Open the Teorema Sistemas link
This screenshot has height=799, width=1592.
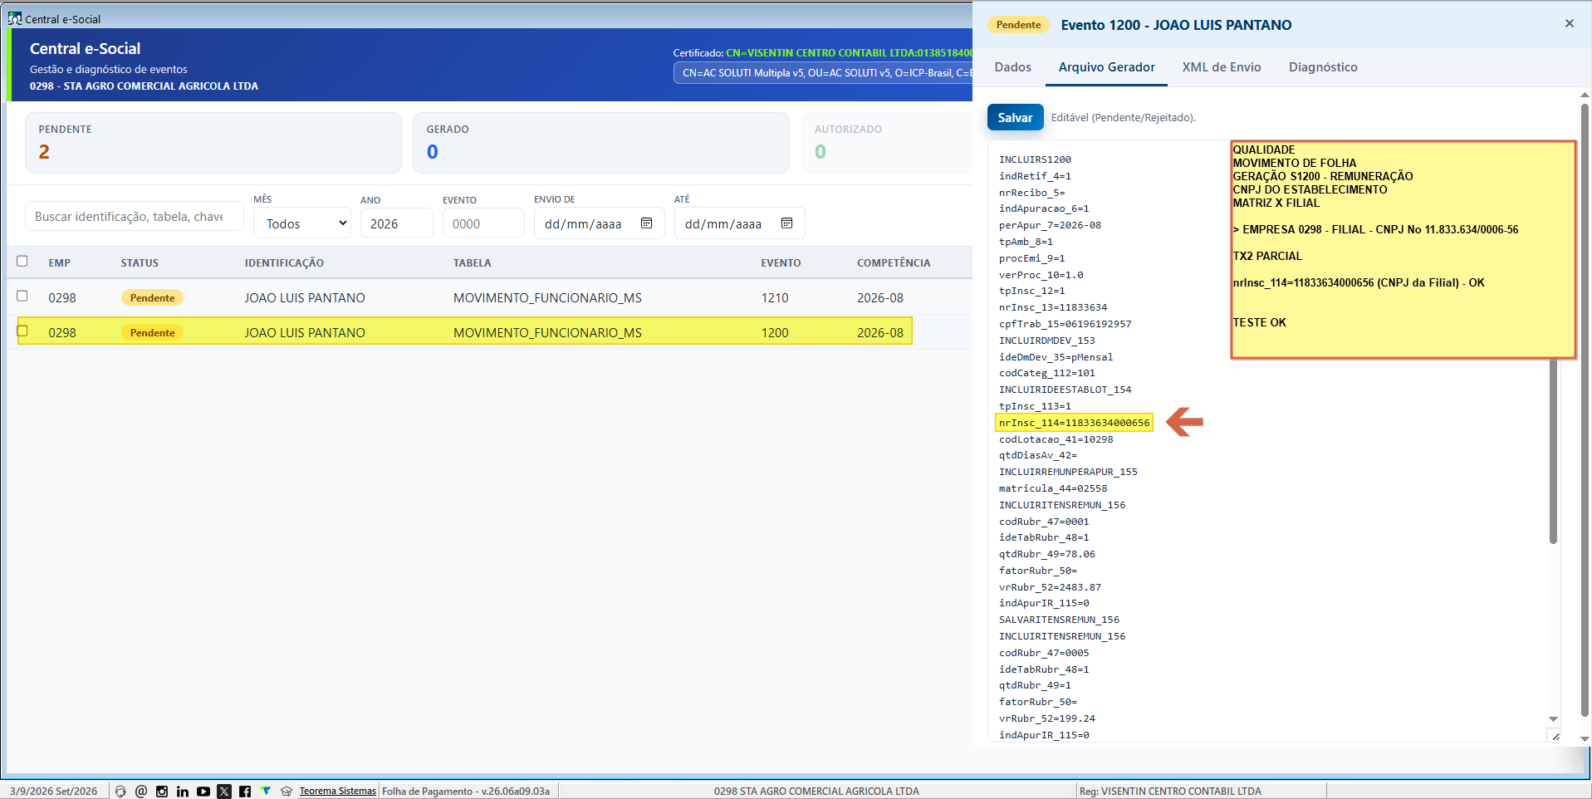click(x=337, y=791)
